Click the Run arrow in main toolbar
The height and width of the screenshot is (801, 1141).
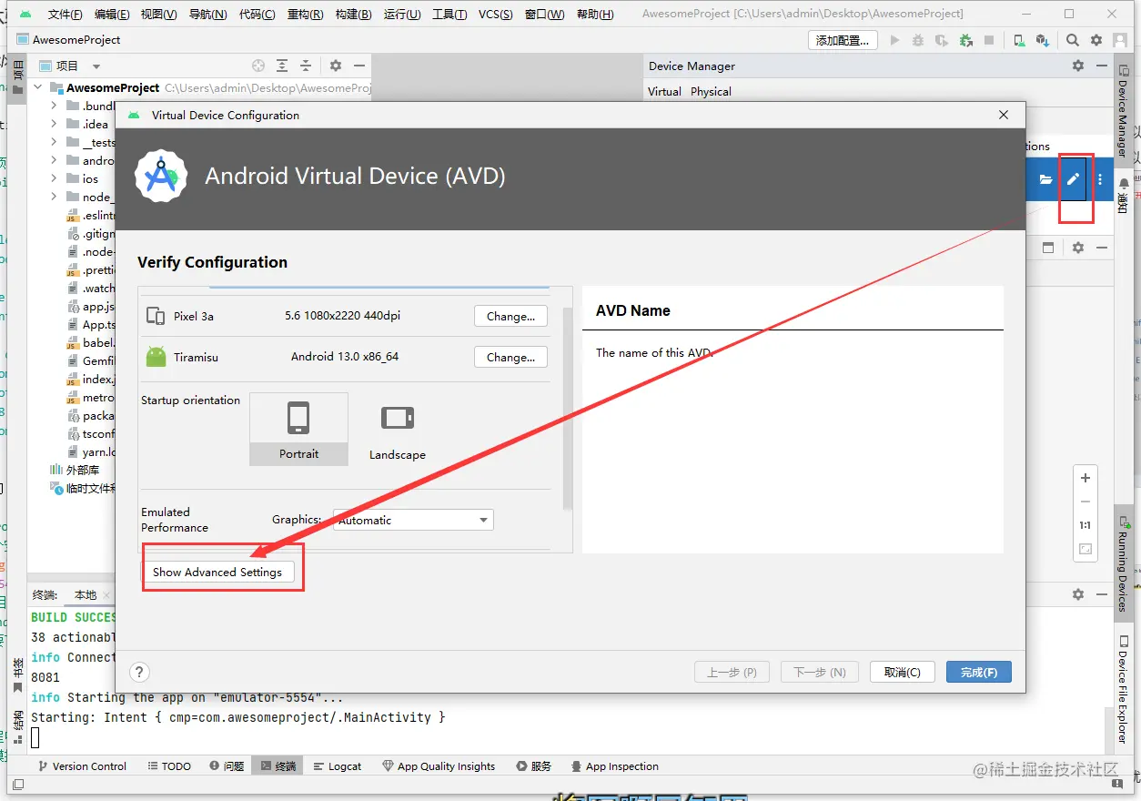894,40
